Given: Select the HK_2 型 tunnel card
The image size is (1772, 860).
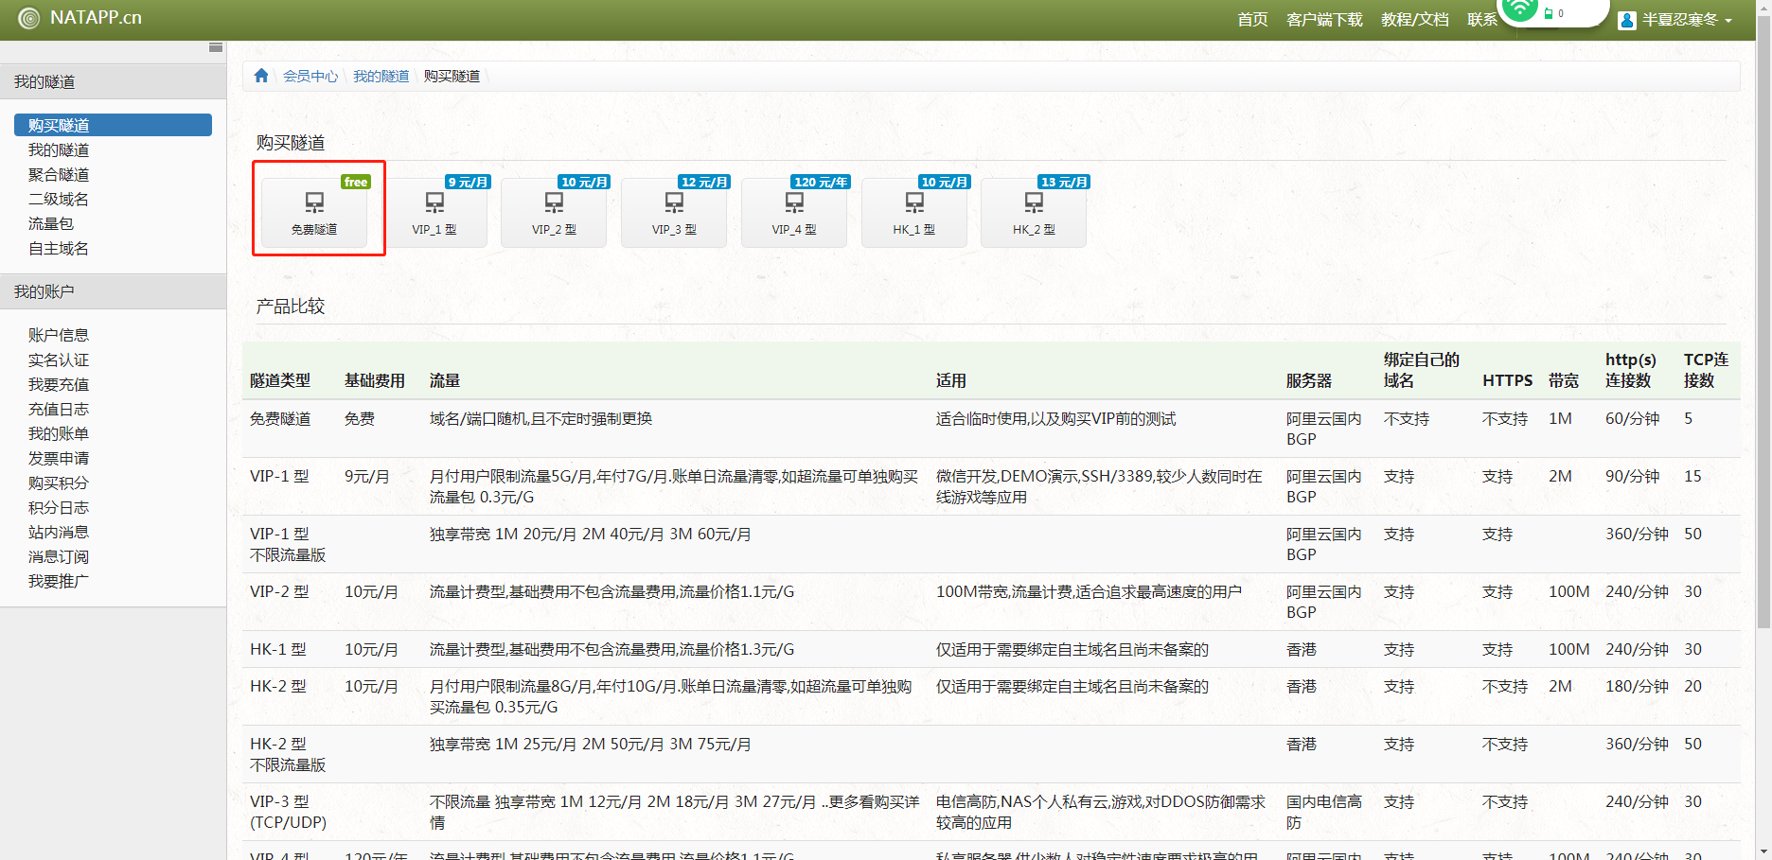Looking at the screenshot, I should [x=1034, y=213].
